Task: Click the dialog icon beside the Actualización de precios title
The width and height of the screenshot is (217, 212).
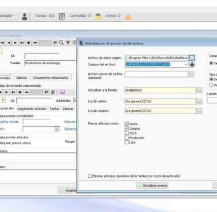Action: tap(82, 43)
